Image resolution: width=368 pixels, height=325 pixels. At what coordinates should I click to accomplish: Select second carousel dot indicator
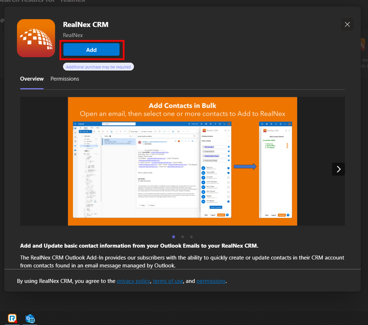[183, 237]
